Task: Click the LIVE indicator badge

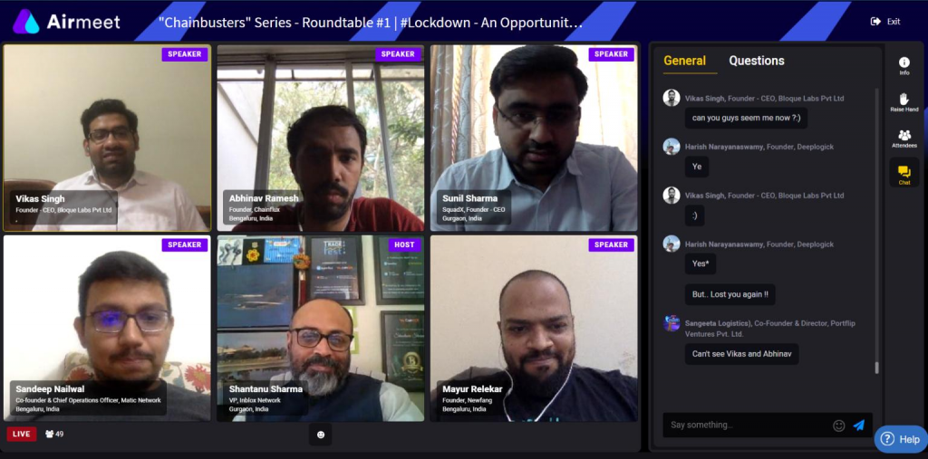Action: click(x=22, y=435)
